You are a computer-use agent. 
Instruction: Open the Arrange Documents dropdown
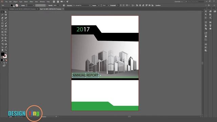(62, 2)
